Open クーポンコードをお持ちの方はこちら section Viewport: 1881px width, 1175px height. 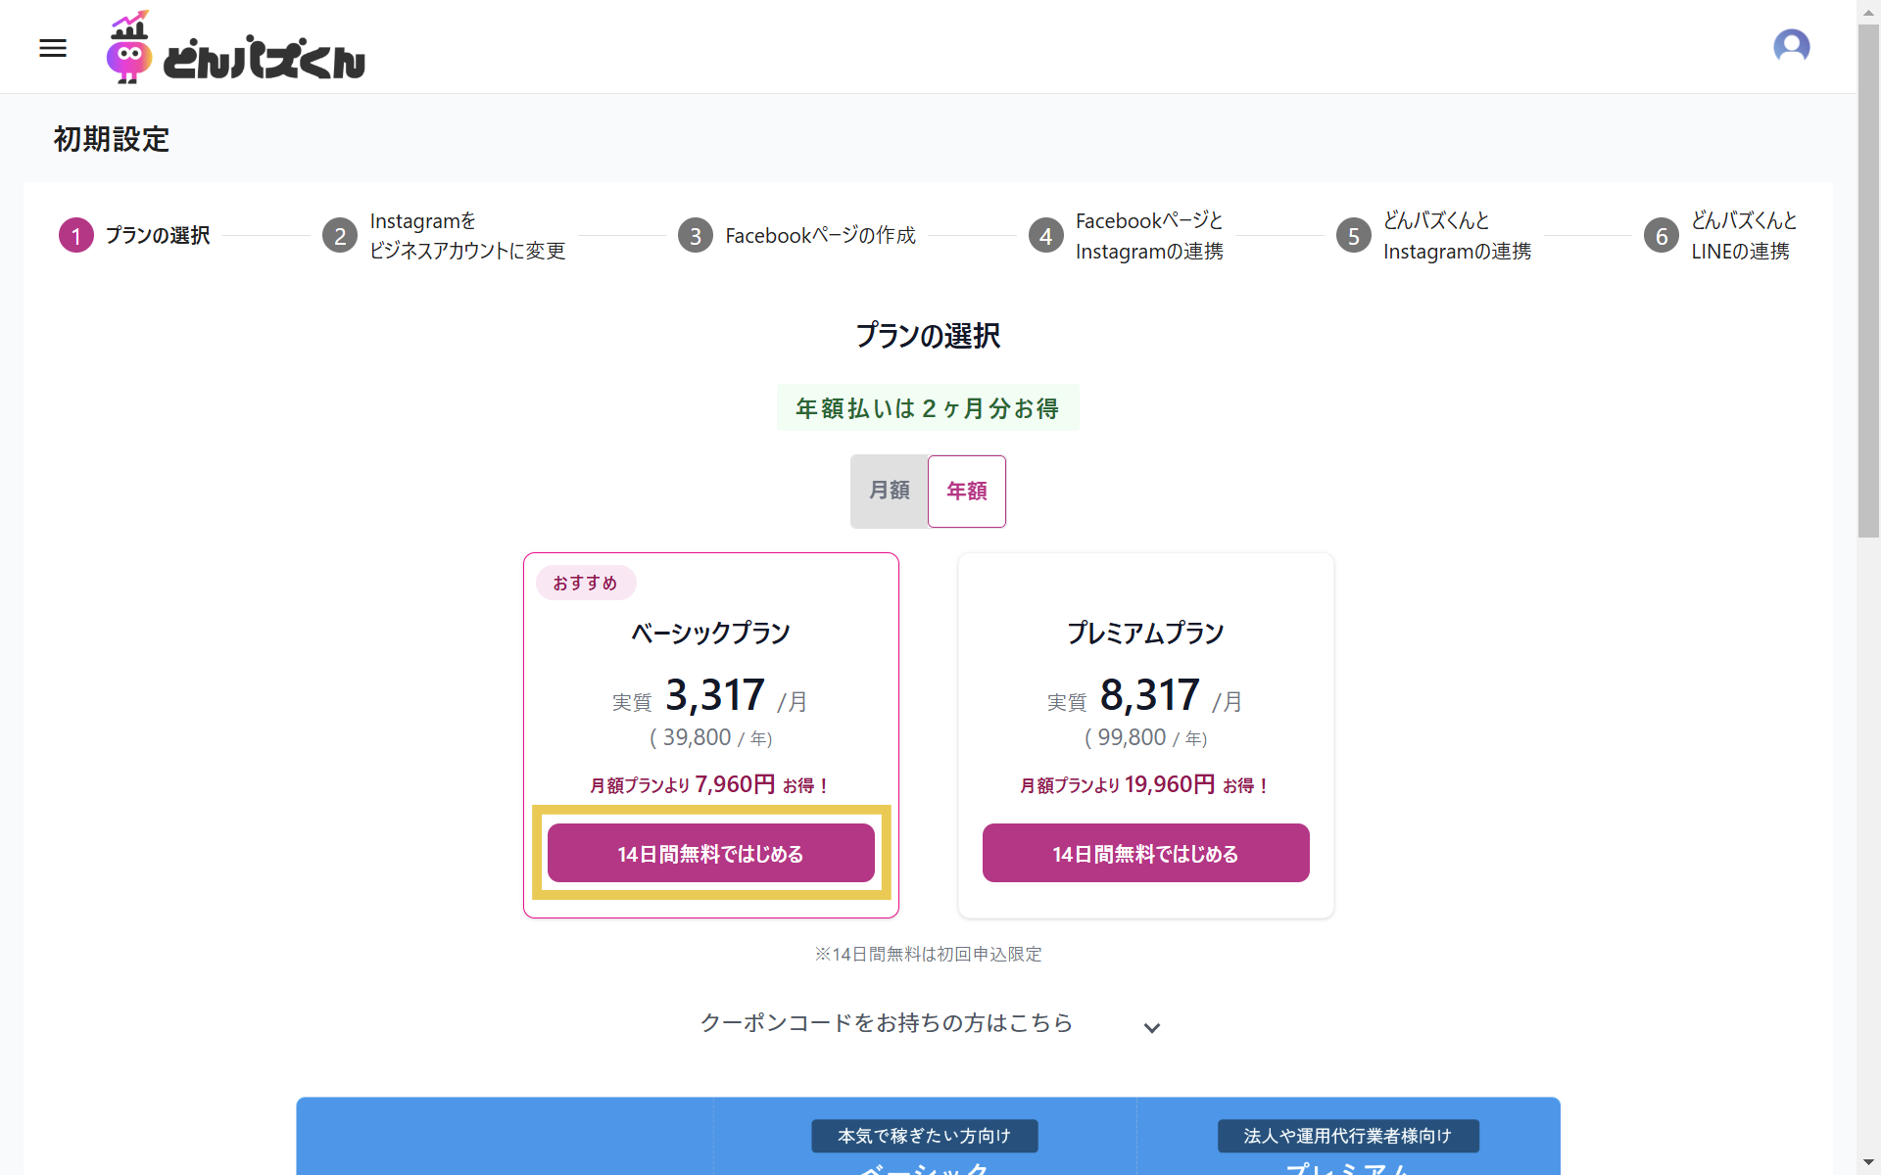point(886,1023)
